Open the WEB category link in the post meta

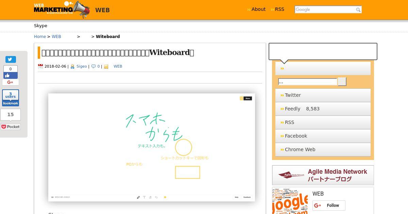118,67
